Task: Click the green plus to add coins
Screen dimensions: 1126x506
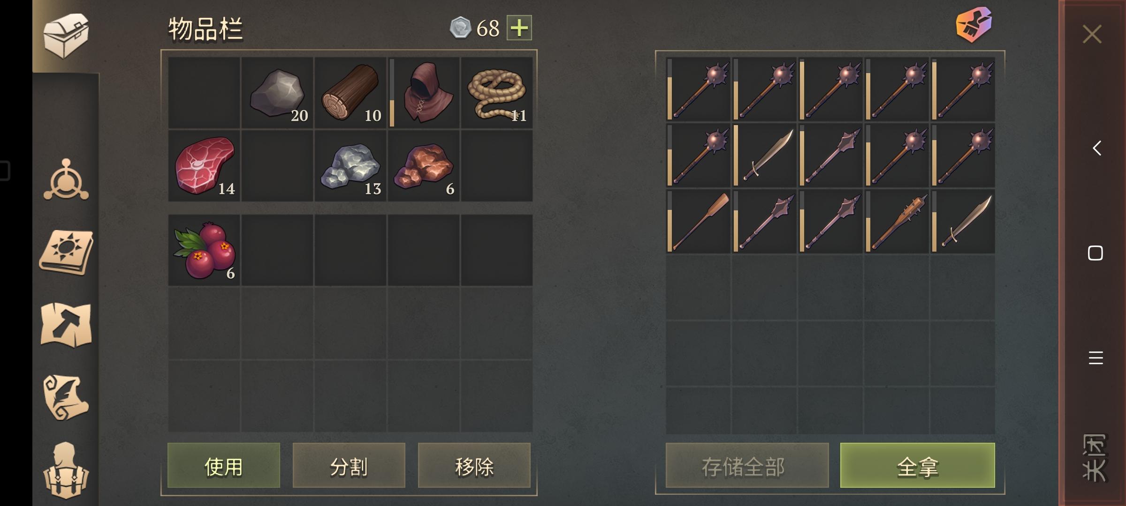Action: [519, 28]
